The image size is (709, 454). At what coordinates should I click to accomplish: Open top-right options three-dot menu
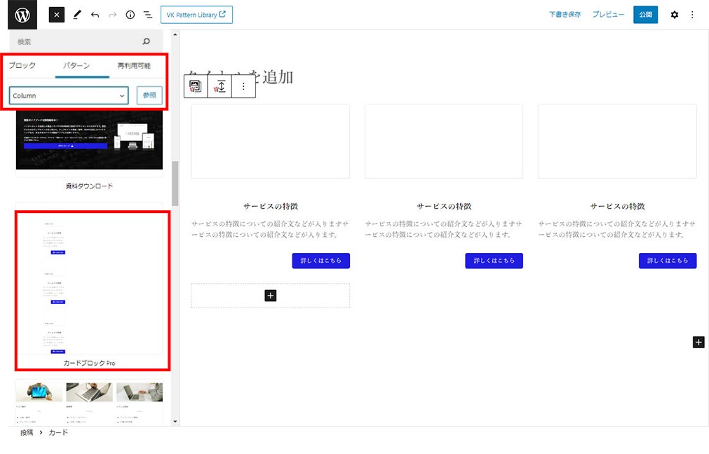(692, 15)
